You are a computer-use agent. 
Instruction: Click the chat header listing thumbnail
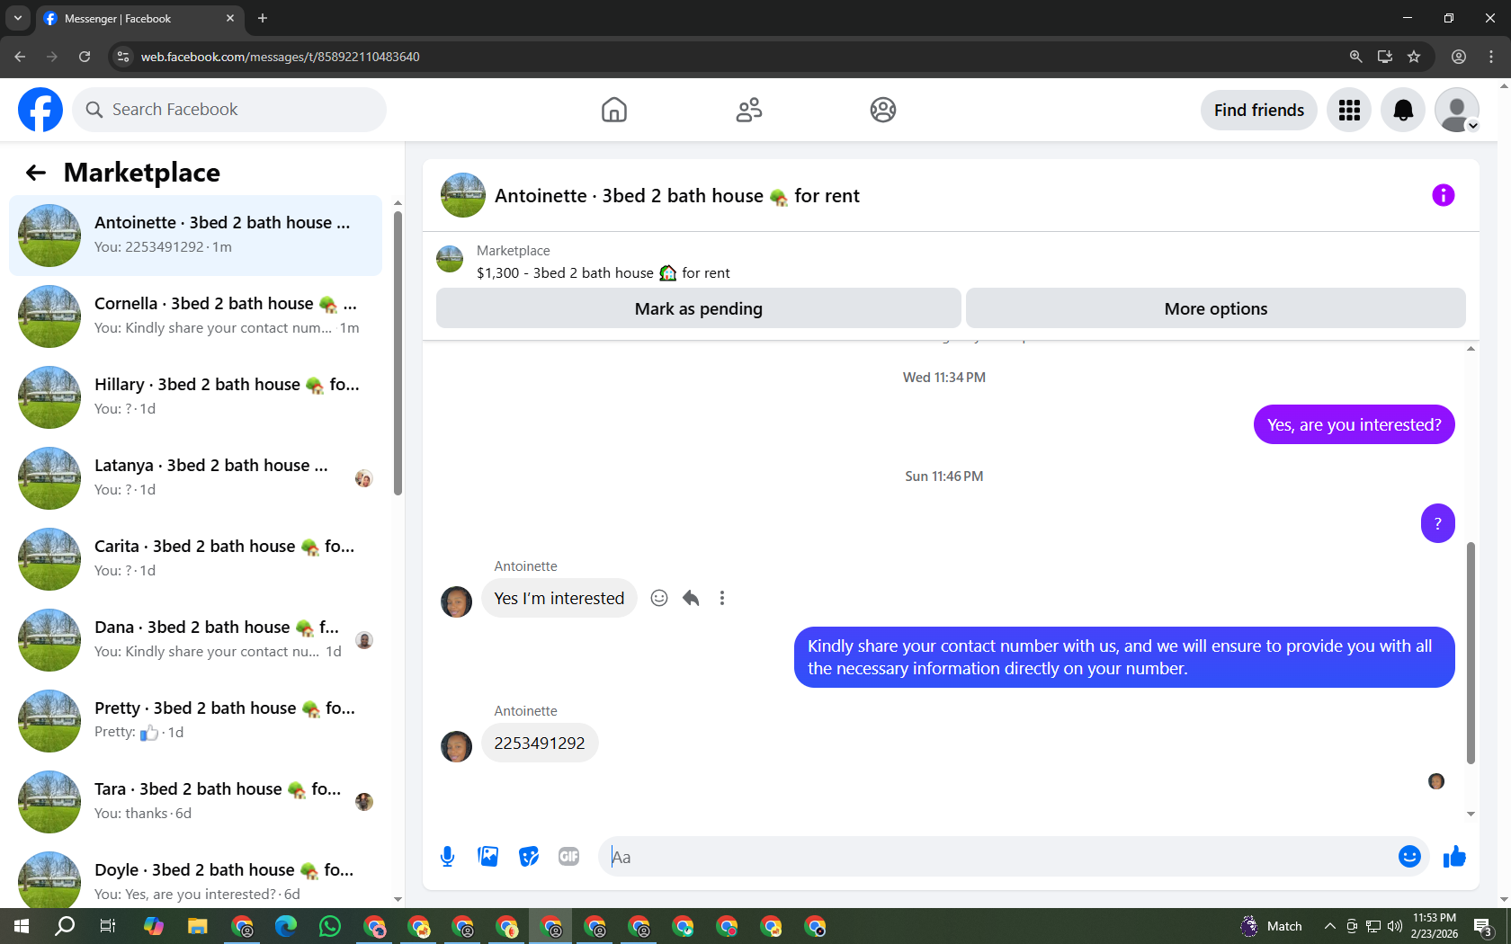coord(463,195)
